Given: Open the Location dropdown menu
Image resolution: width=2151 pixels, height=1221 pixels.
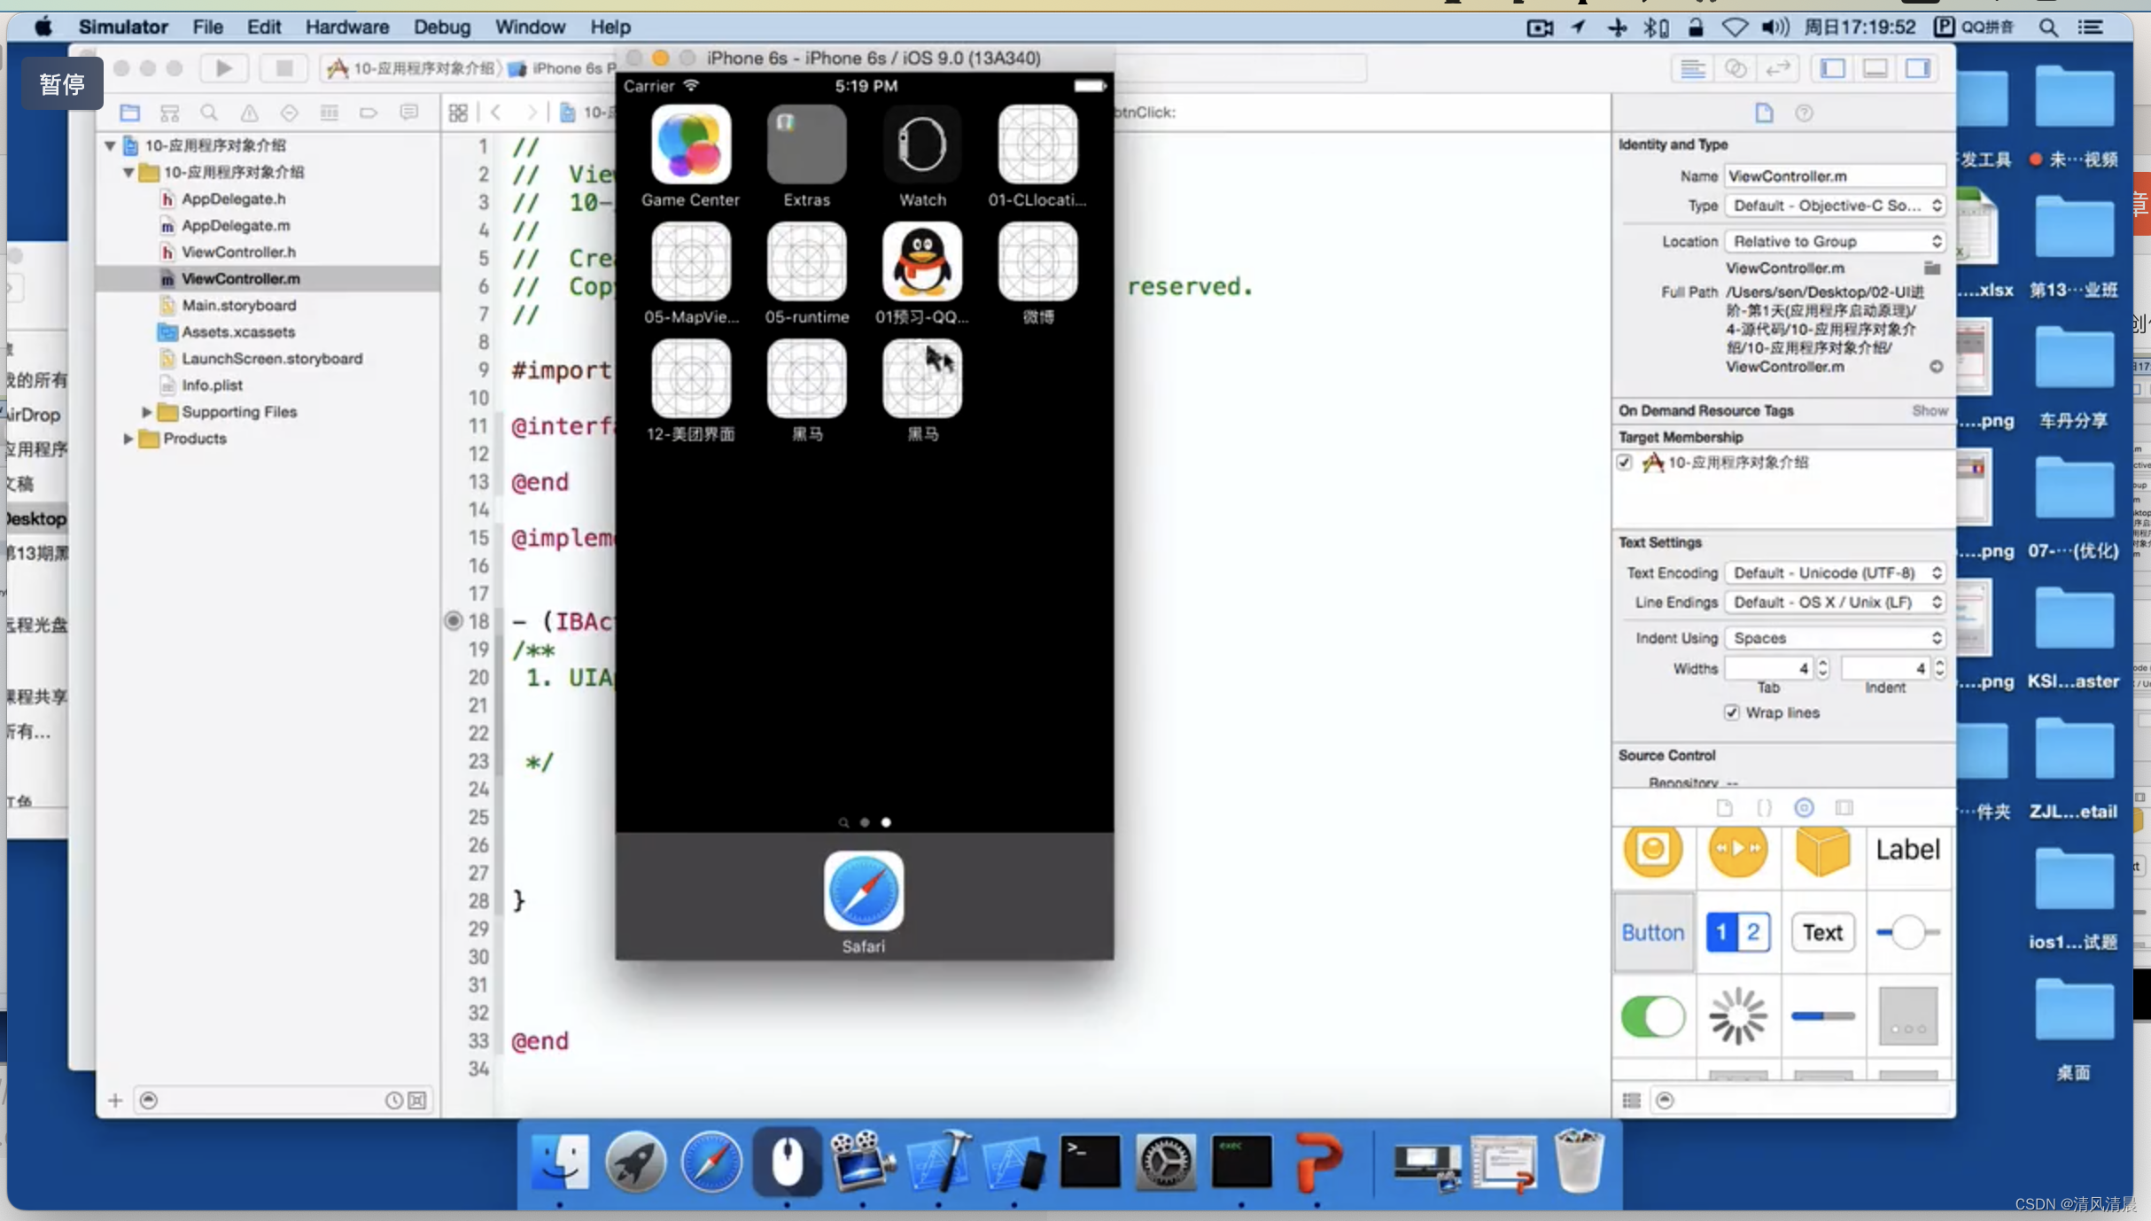Looking at the screenshot, I should click(x=1833, y=239).
